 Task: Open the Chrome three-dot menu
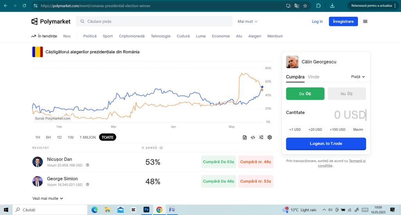(395, 5)
